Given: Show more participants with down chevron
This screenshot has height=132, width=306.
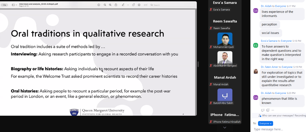Looking at the screenshot, I should (225, 128).
